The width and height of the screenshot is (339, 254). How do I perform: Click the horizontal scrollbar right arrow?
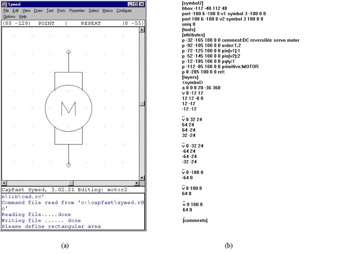[137, 183]
